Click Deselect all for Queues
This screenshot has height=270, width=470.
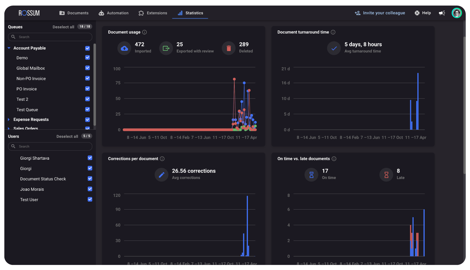pos(63,27)
